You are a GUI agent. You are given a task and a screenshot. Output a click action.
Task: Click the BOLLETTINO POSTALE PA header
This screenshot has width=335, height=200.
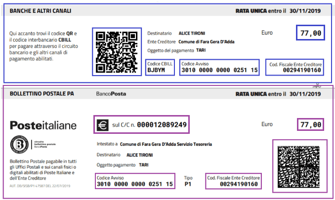click(x=42, y=94)
